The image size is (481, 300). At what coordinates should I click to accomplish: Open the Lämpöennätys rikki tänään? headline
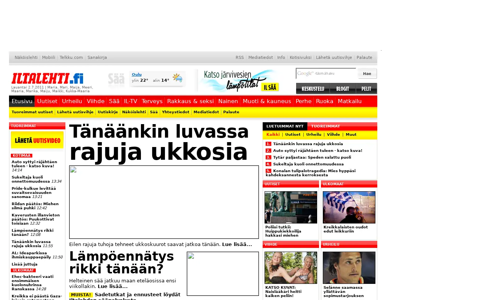pyautogui.click(x=121, y=262)
